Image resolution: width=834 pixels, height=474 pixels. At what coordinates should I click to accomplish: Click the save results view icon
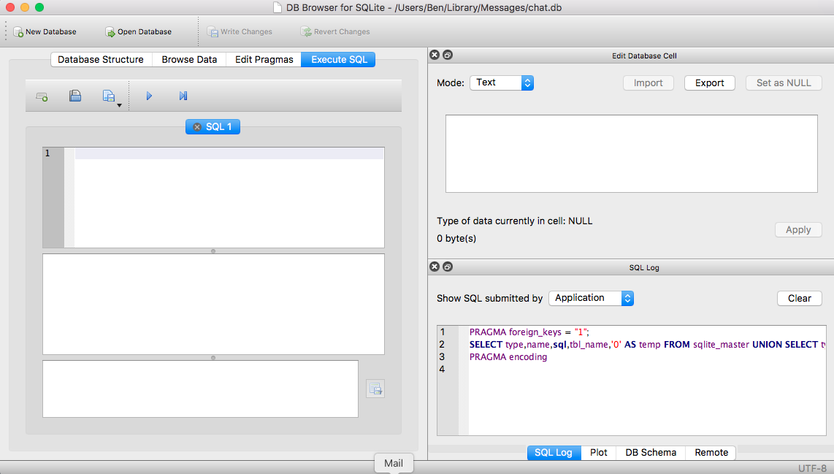(x=375, y=389)
